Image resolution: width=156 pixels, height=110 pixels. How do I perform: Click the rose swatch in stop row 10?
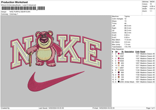pyautogui.click(x=119, y=75)
